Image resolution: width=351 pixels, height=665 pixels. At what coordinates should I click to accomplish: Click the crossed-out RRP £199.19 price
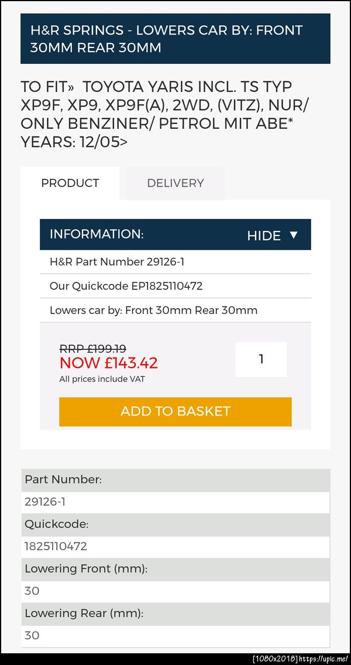pyautogui.click(x=93, y=349)
